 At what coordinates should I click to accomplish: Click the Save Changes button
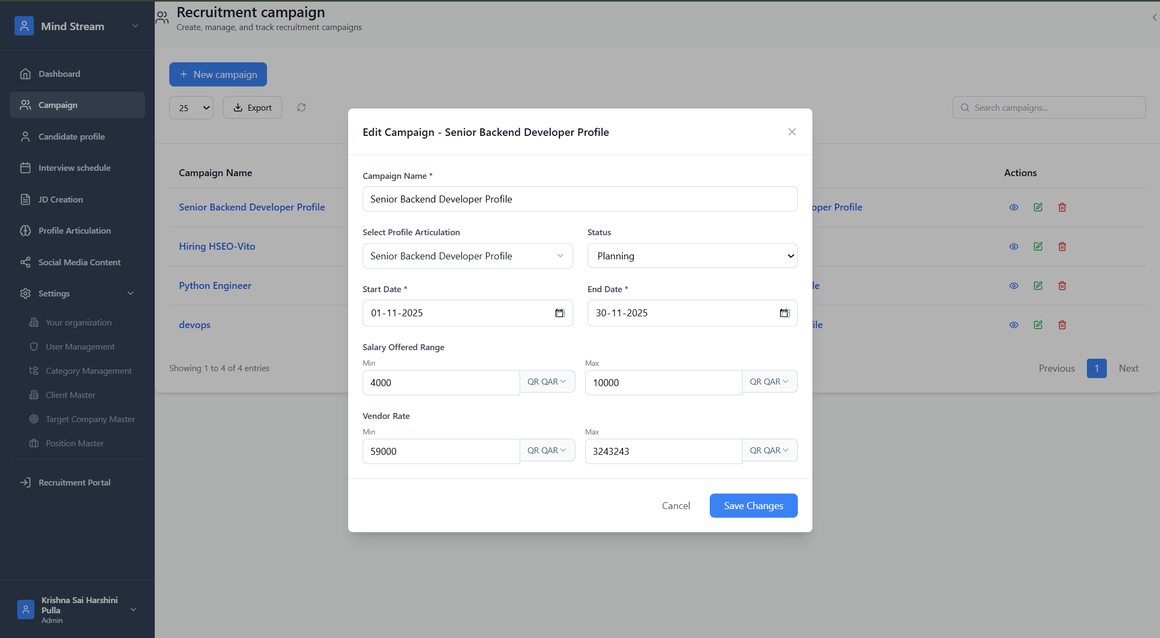pyautogui.click(x=753, y=506)
